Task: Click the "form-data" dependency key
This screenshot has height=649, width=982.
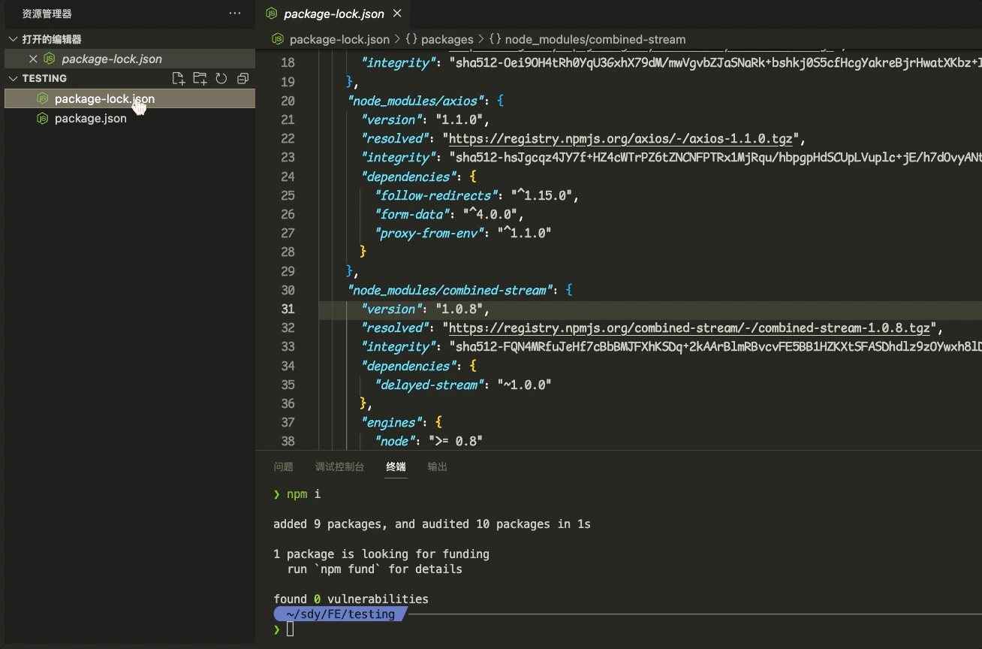Action: 413,214
